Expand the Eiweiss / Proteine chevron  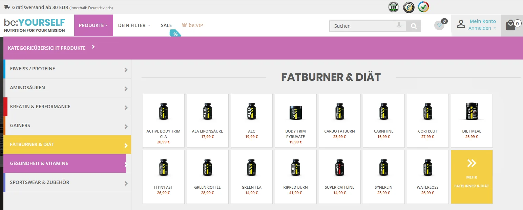126,70
